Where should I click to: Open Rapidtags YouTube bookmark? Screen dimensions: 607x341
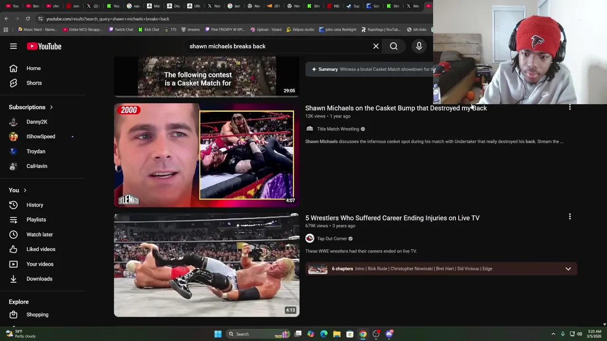tap(381, 29)
